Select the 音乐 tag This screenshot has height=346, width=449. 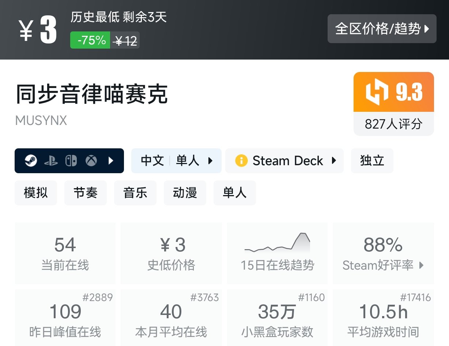pos(135,193)
